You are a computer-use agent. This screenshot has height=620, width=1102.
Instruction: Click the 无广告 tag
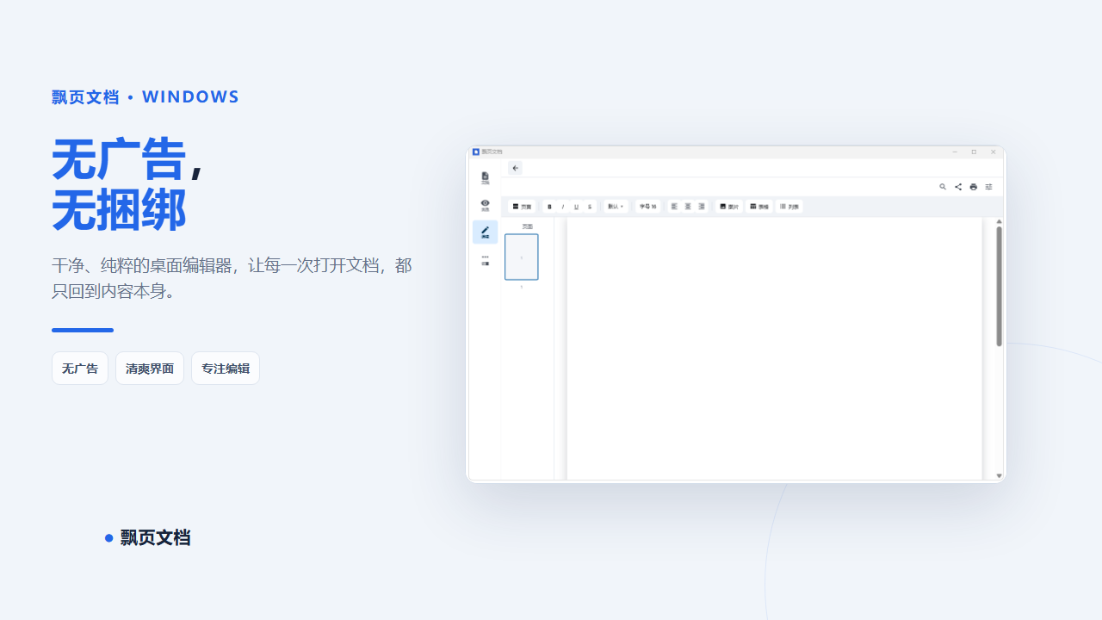pyautogui.click(x=80, y=369)
